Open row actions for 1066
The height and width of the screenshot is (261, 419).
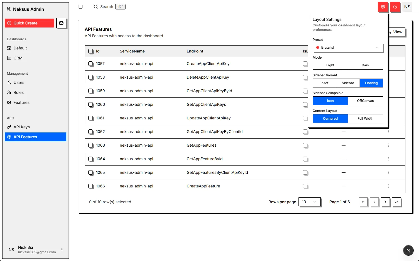point(388,186)
